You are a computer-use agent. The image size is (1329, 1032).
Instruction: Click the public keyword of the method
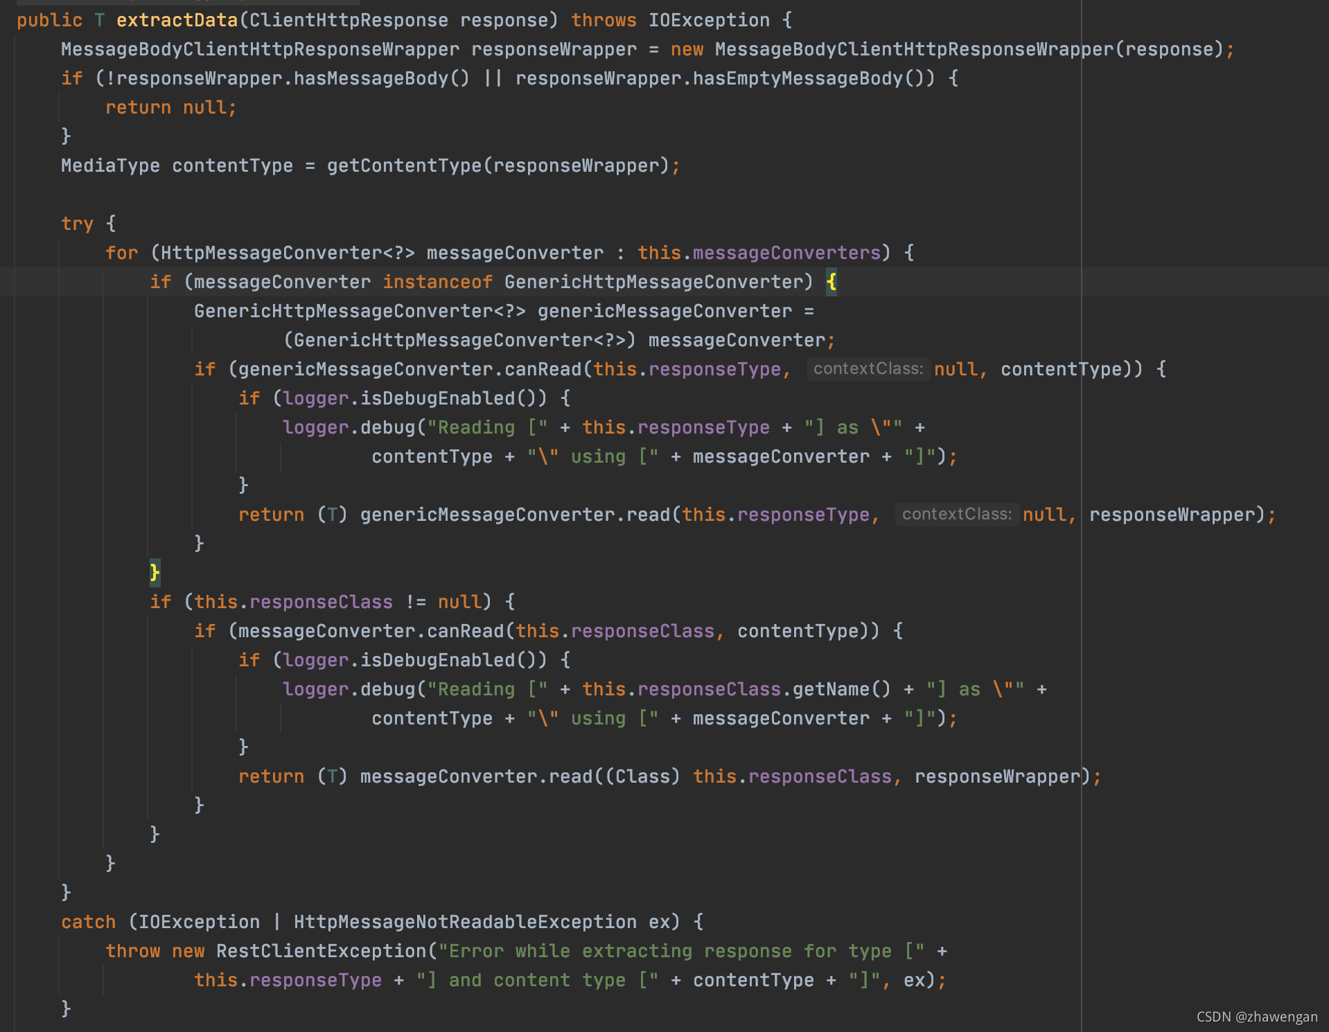tap(49, 20)
